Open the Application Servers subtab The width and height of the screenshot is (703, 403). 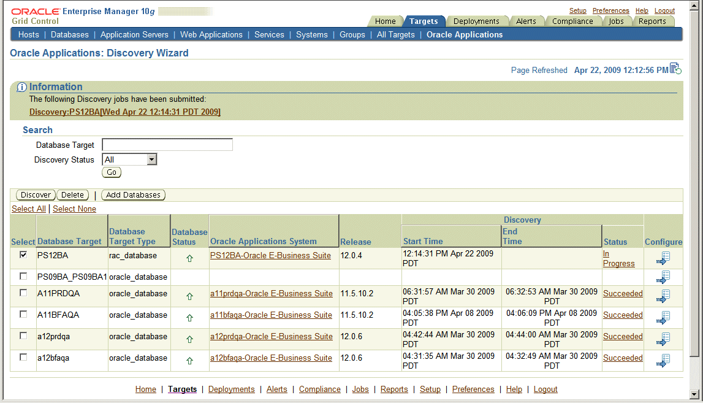(x=134, y=34)
